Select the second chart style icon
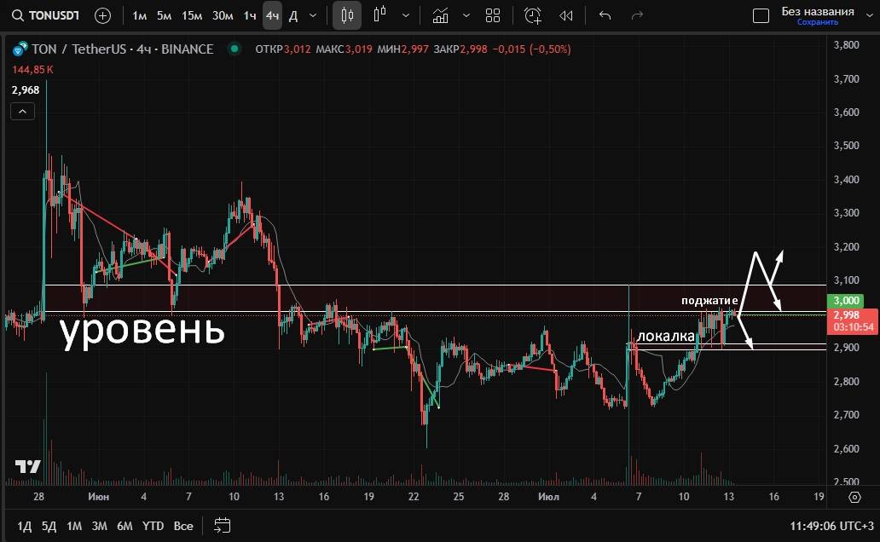This screenshot has width=880, height=542. pyautogui.click(x=380, y=15)
